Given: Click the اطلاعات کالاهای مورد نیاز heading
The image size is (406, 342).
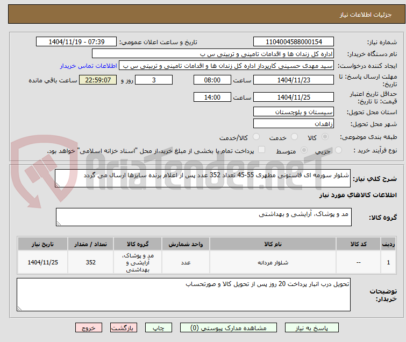Looking at the screenshot, I should coord(358,195).
